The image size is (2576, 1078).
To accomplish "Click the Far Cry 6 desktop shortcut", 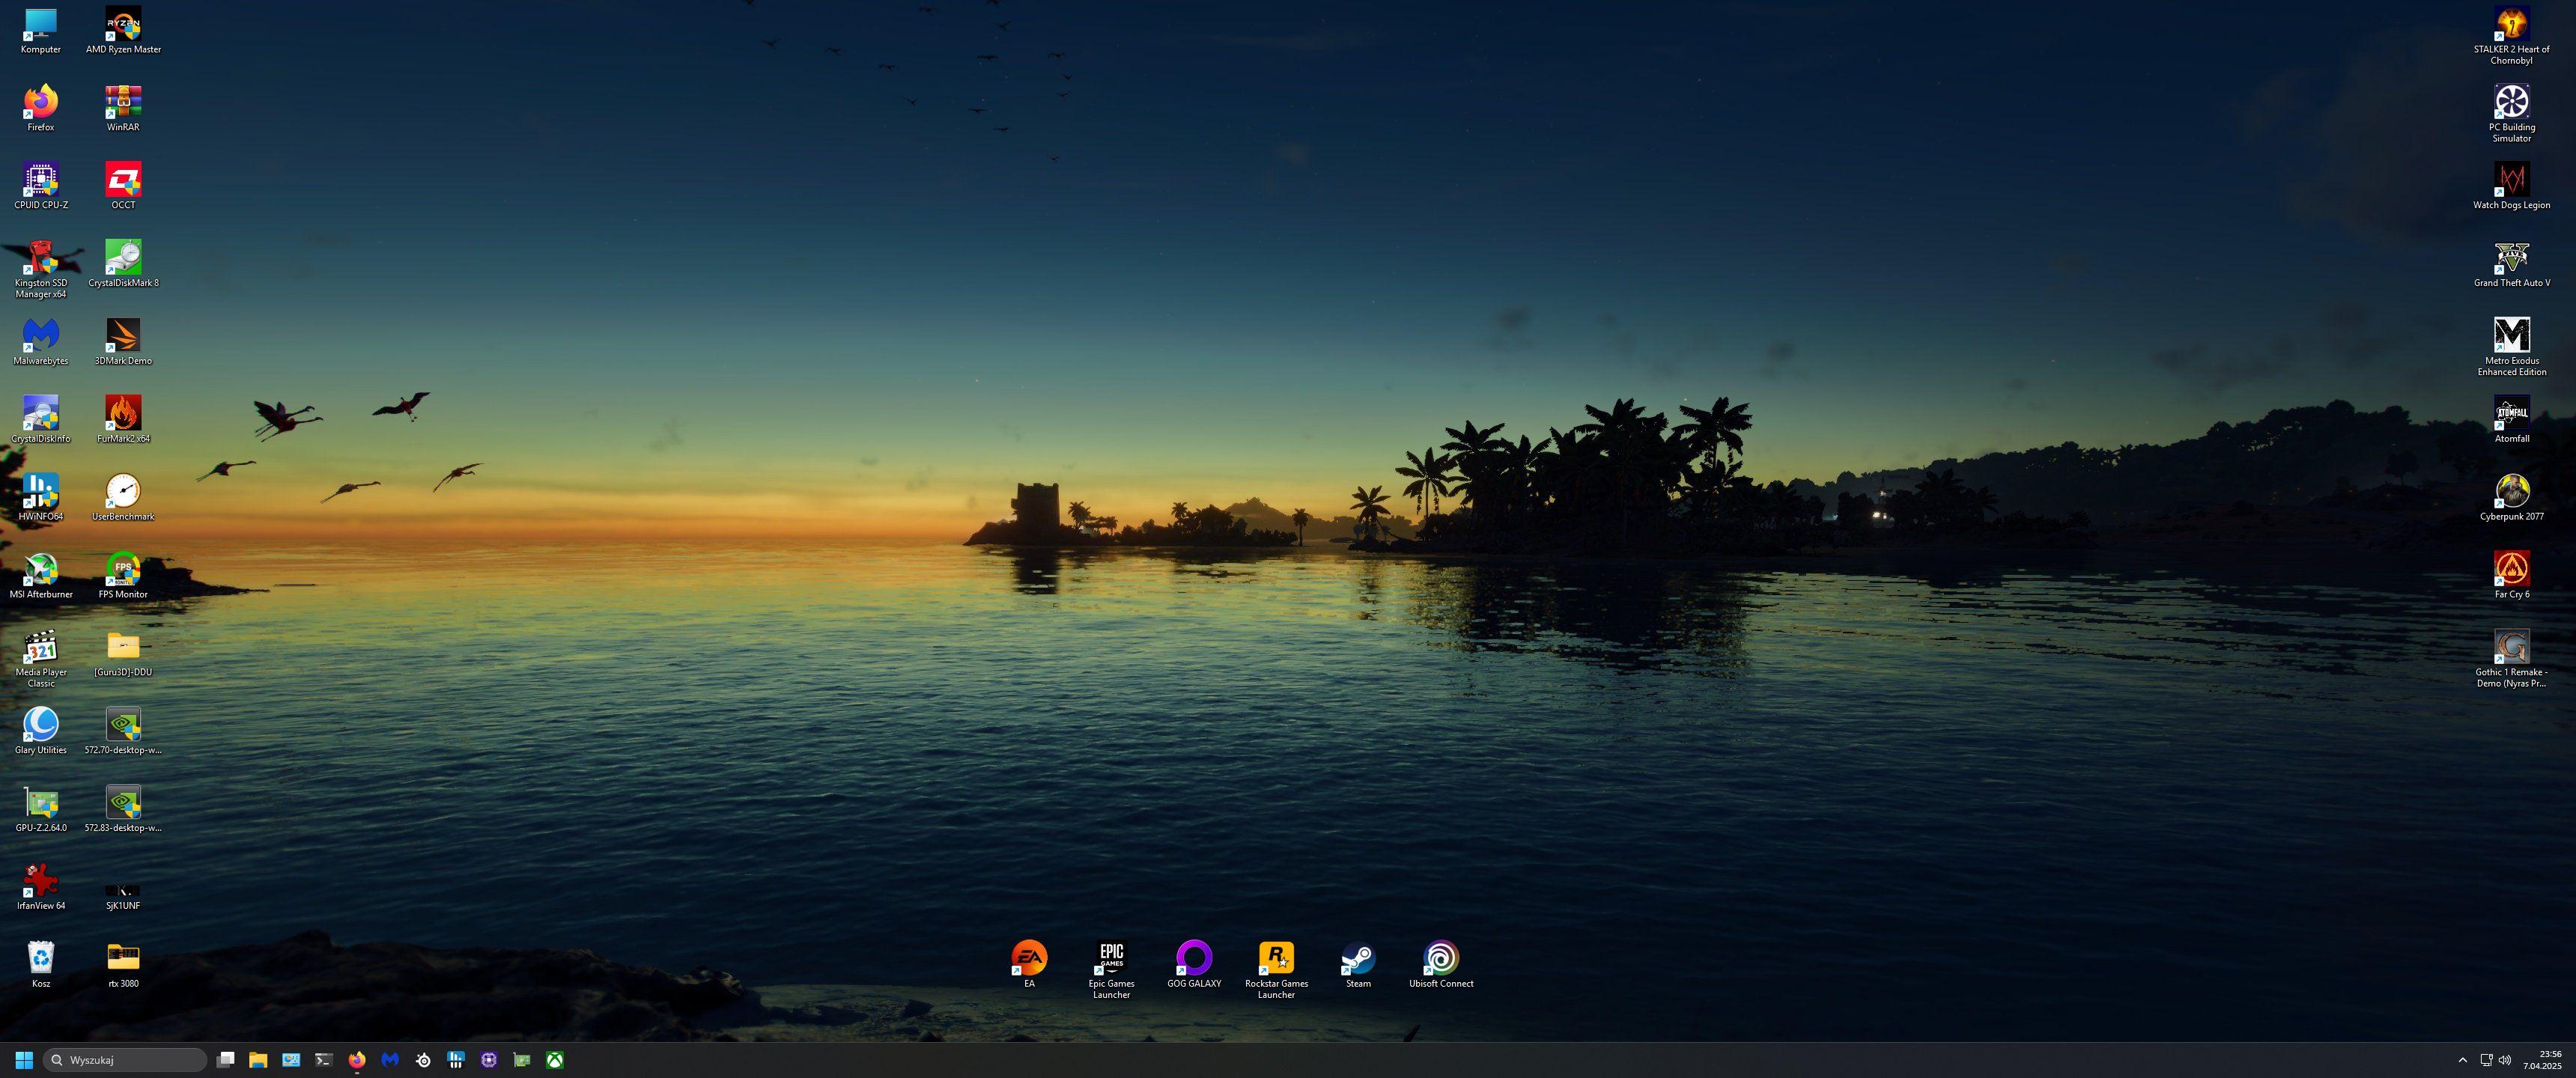I will click(2511, 570).
